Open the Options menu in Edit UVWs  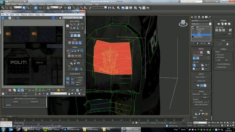[31, 15]
